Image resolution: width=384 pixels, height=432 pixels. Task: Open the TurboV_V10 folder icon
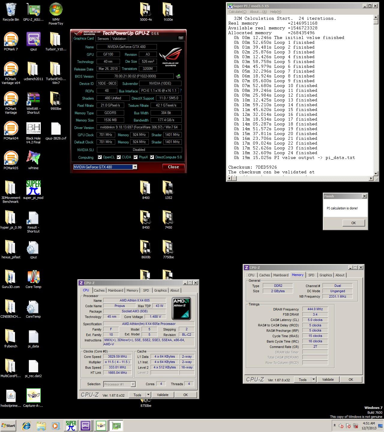tap(56, 42)
